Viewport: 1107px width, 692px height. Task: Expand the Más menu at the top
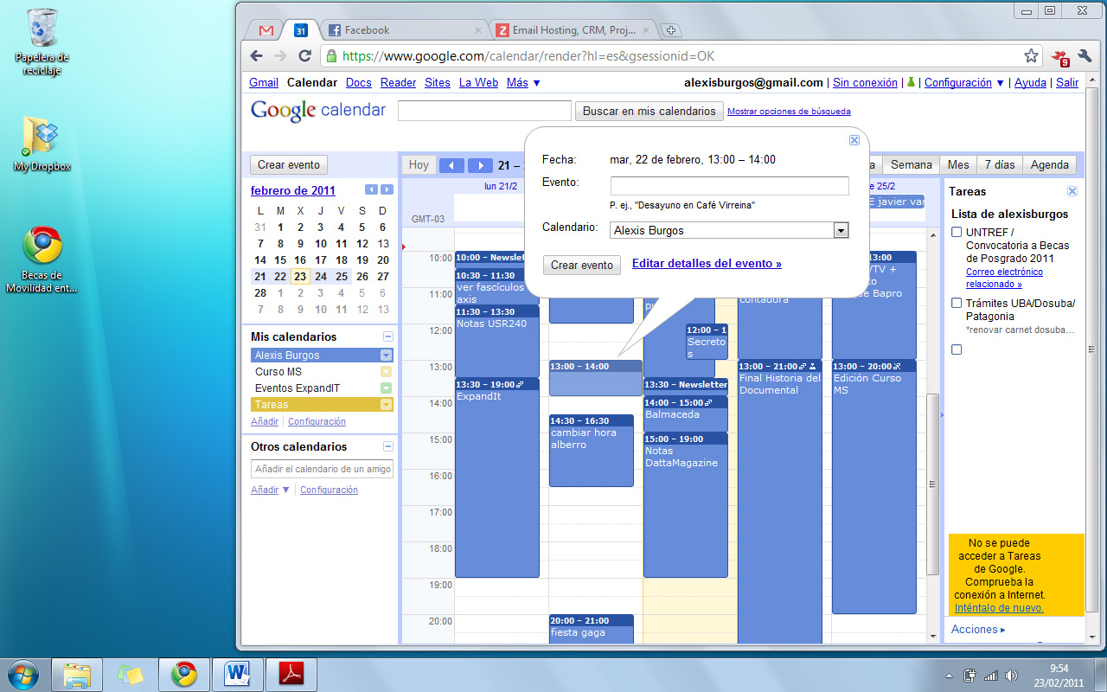(x=523, y=83)
